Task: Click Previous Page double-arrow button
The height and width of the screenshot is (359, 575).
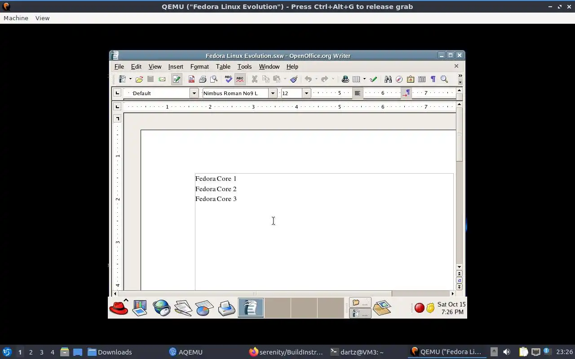Action: (x=459, y=273)
